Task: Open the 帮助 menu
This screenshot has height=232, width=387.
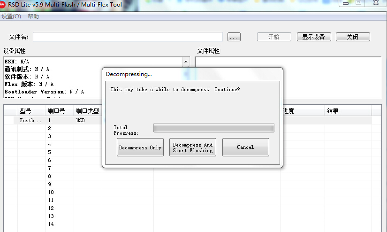Action: point(33,16)
